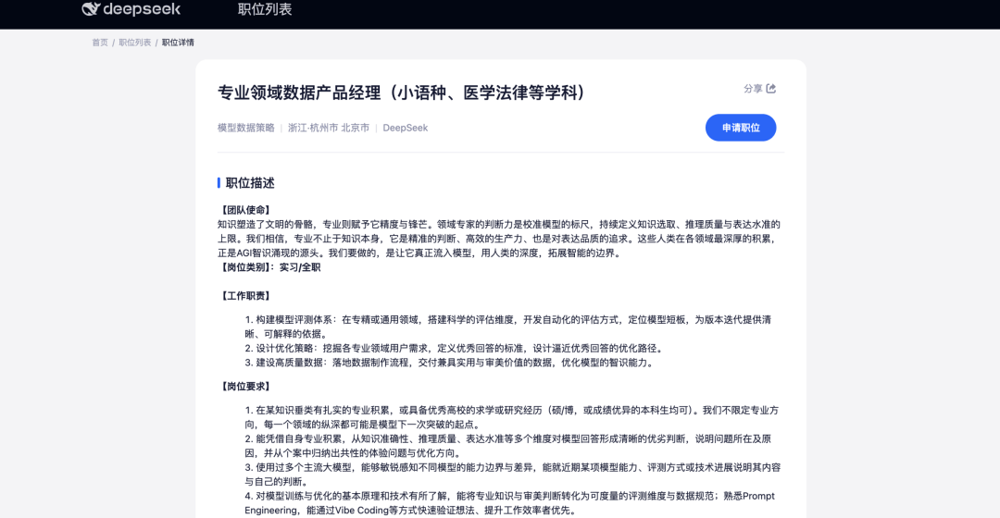Image resolution: width=1000 pixels, height=518 pixels.
Task: Click the 分享 label
Action: pos(753,89)
